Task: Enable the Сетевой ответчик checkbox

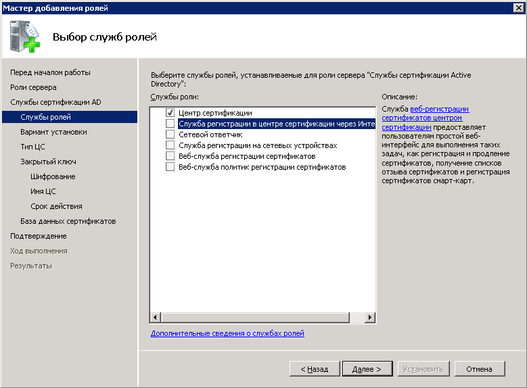Action: pyautogui.click(x=170, y=135)
